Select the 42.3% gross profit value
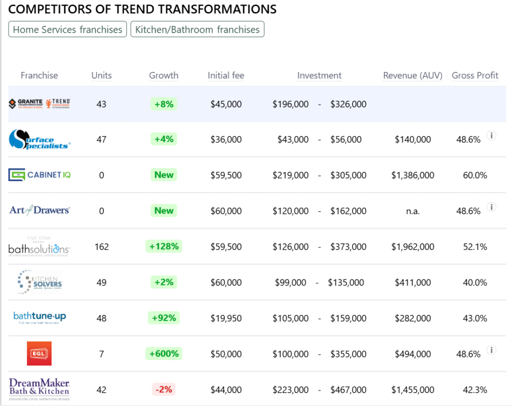 pyautogui.click(x=475, y=389)
